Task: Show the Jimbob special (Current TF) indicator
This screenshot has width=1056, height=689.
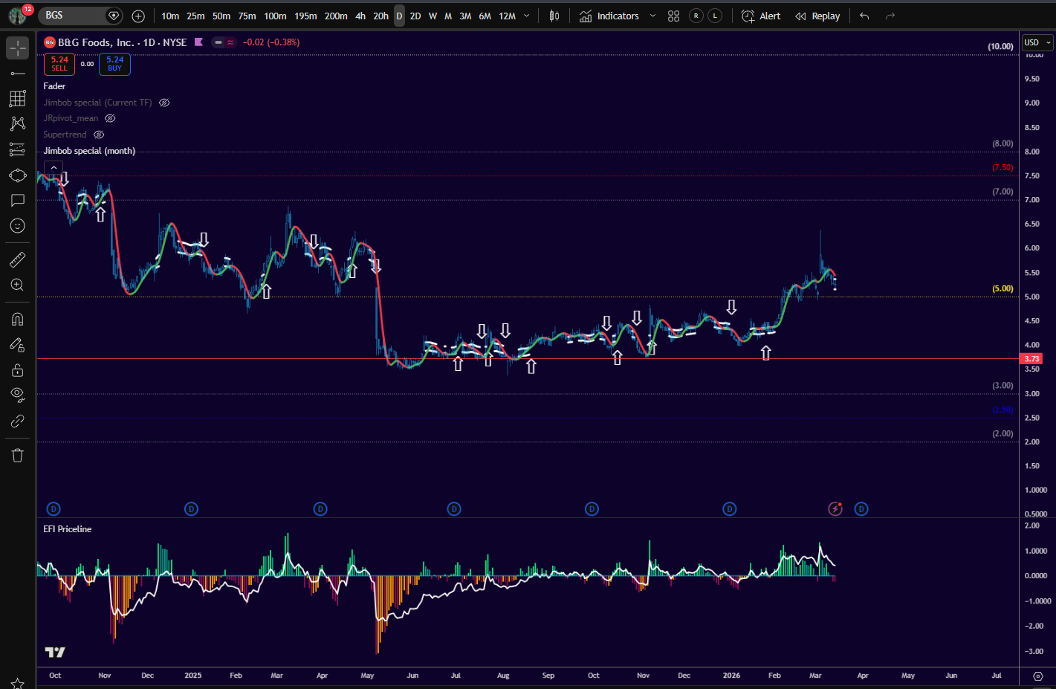Action: pos(164,103)
